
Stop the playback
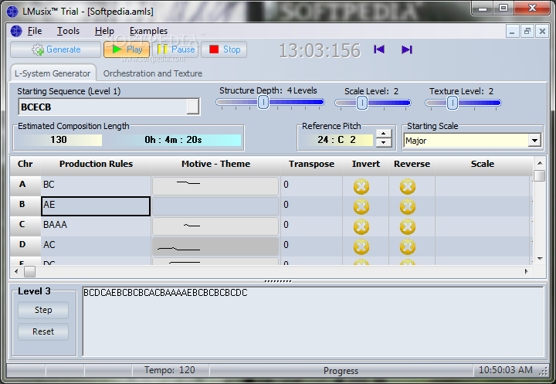pos(224,49)
